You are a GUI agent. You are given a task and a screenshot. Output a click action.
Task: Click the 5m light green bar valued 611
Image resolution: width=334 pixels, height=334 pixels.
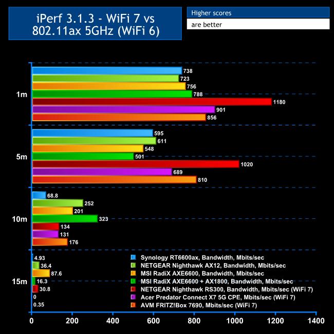tap(95, 141)
